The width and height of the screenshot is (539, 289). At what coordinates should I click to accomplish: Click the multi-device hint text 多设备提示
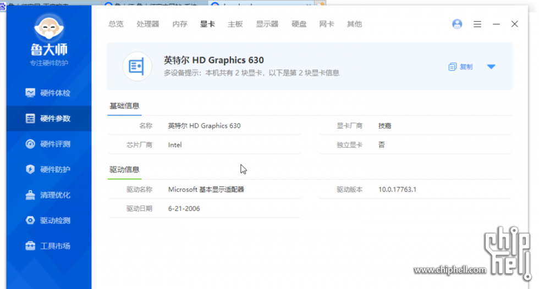(252, 73)
